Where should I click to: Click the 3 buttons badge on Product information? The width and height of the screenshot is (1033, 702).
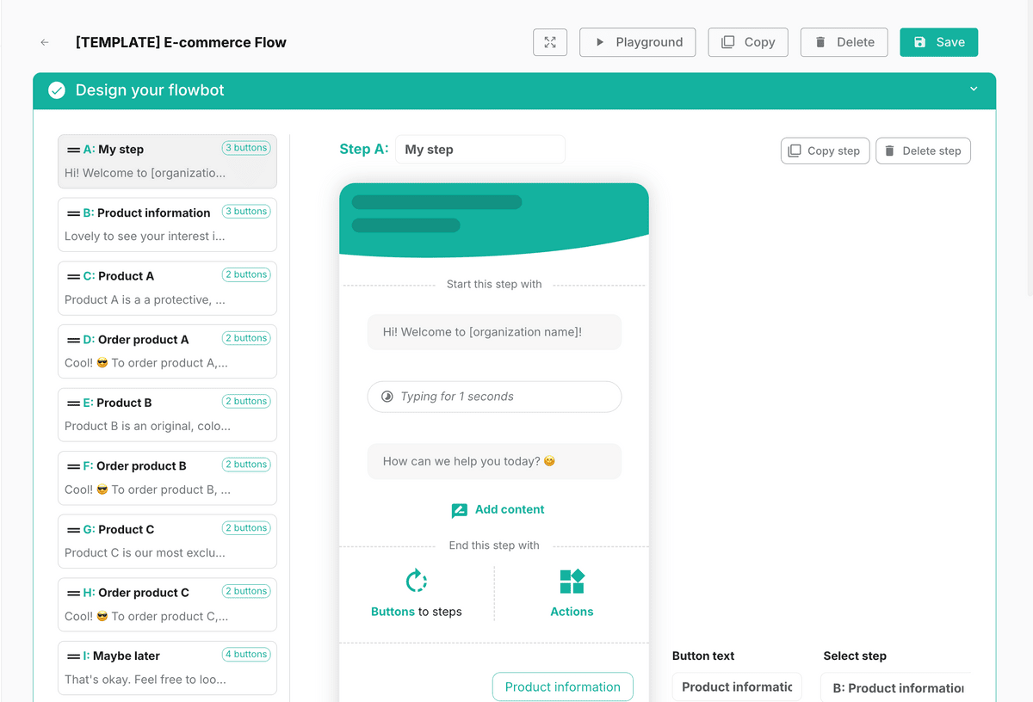(246, 212)
